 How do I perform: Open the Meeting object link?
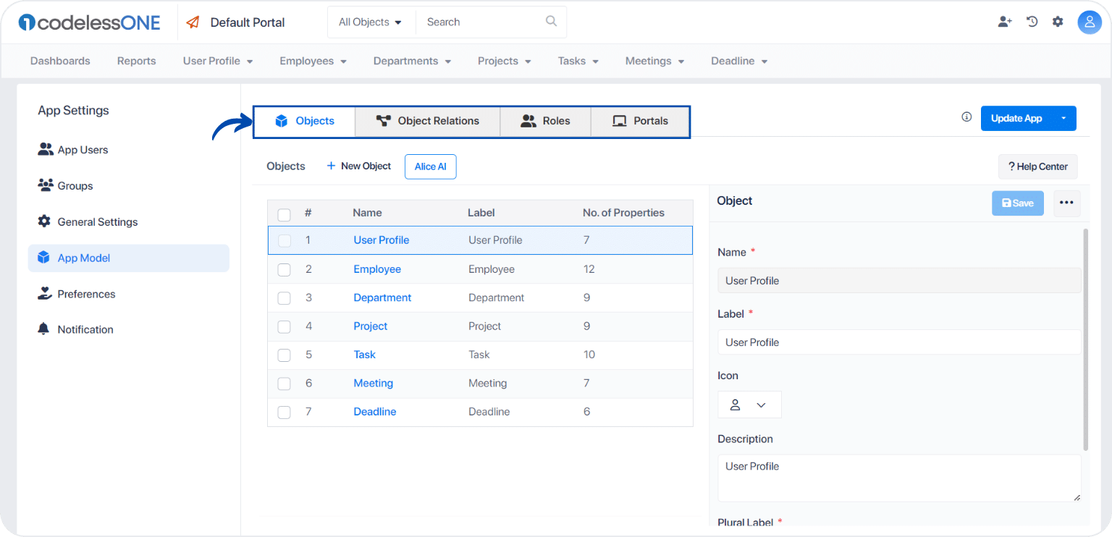374,383
